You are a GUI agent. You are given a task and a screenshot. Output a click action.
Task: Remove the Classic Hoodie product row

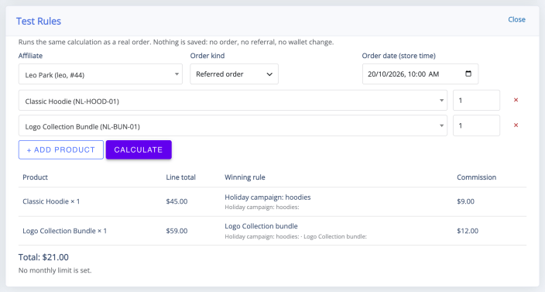[516, 100]
